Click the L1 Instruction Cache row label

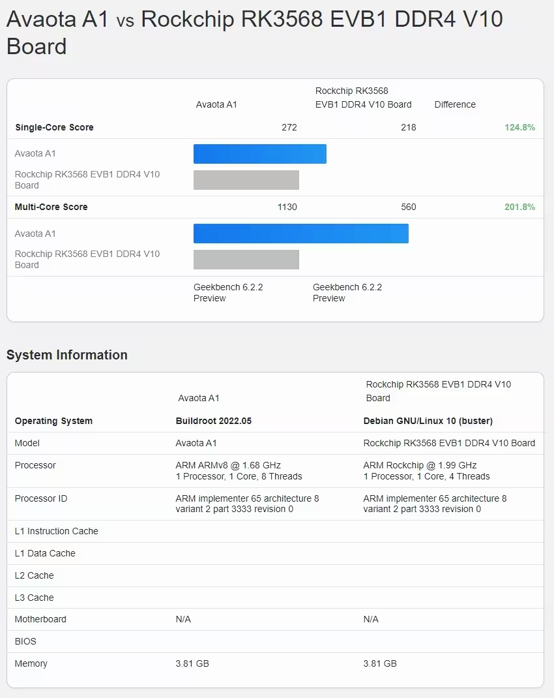coord(56,531)
